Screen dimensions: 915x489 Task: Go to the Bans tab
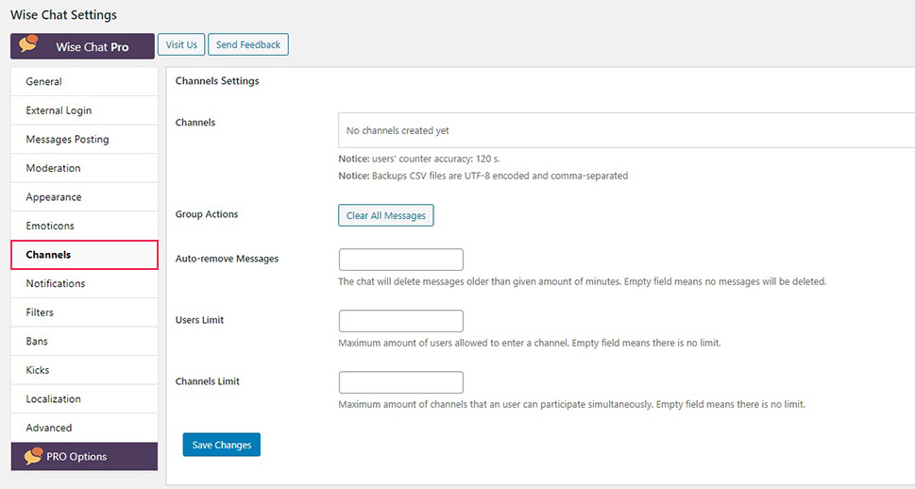coord(84,342)
